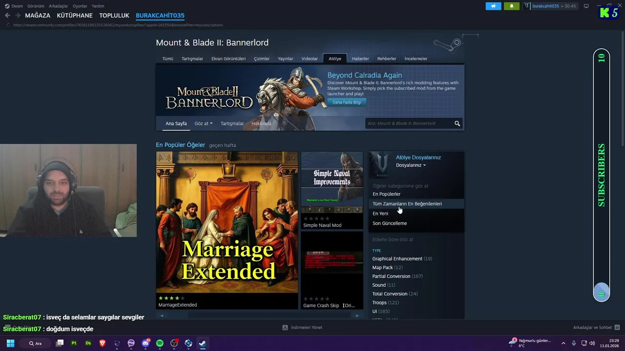Open the Oyunlar menu

(x=80, y=6)
